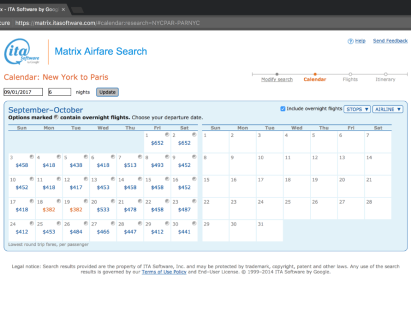
Task: Select the $652 fare on September 1
Action: (157, 143)
